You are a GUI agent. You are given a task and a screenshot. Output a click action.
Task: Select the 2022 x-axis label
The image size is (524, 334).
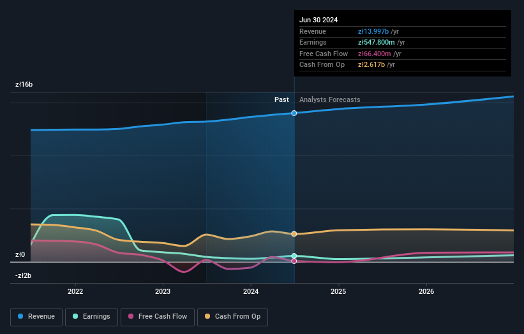point(75,291)
